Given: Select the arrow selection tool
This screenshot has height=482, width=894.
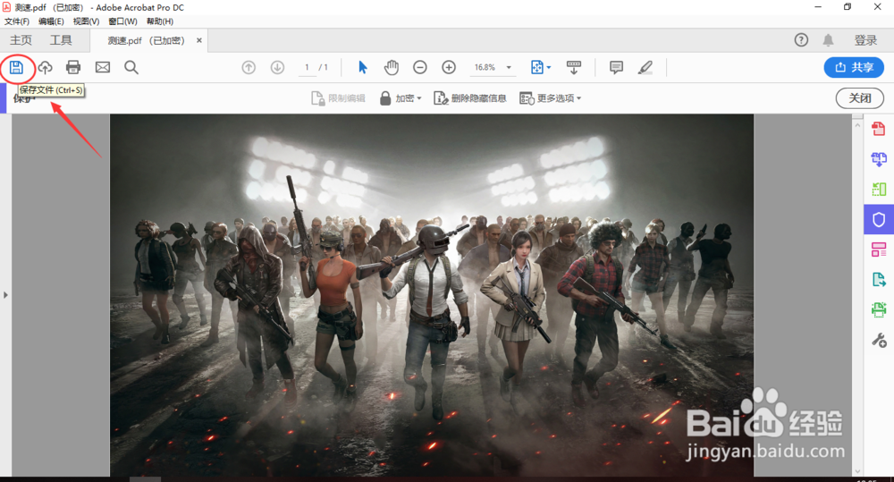Looking at the screenshot, I should point(363,67).
